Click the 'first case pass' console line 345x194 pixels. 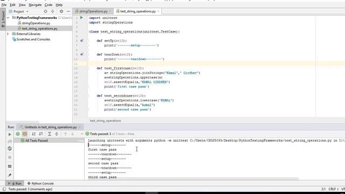(102, 150)
